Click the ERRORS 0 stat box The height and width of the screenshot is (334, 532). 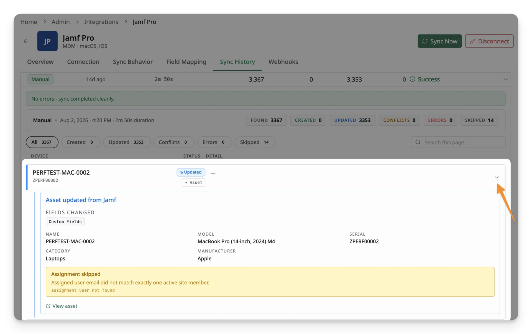(440, 120)
